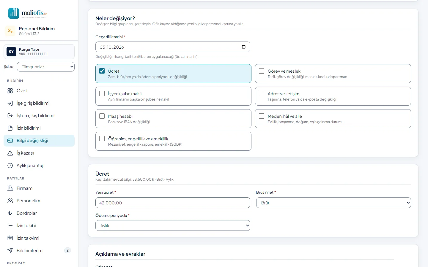428x267 pixels.
Task: Click the İzin takvimi calendar icon
Action: (x=10, y=238)
